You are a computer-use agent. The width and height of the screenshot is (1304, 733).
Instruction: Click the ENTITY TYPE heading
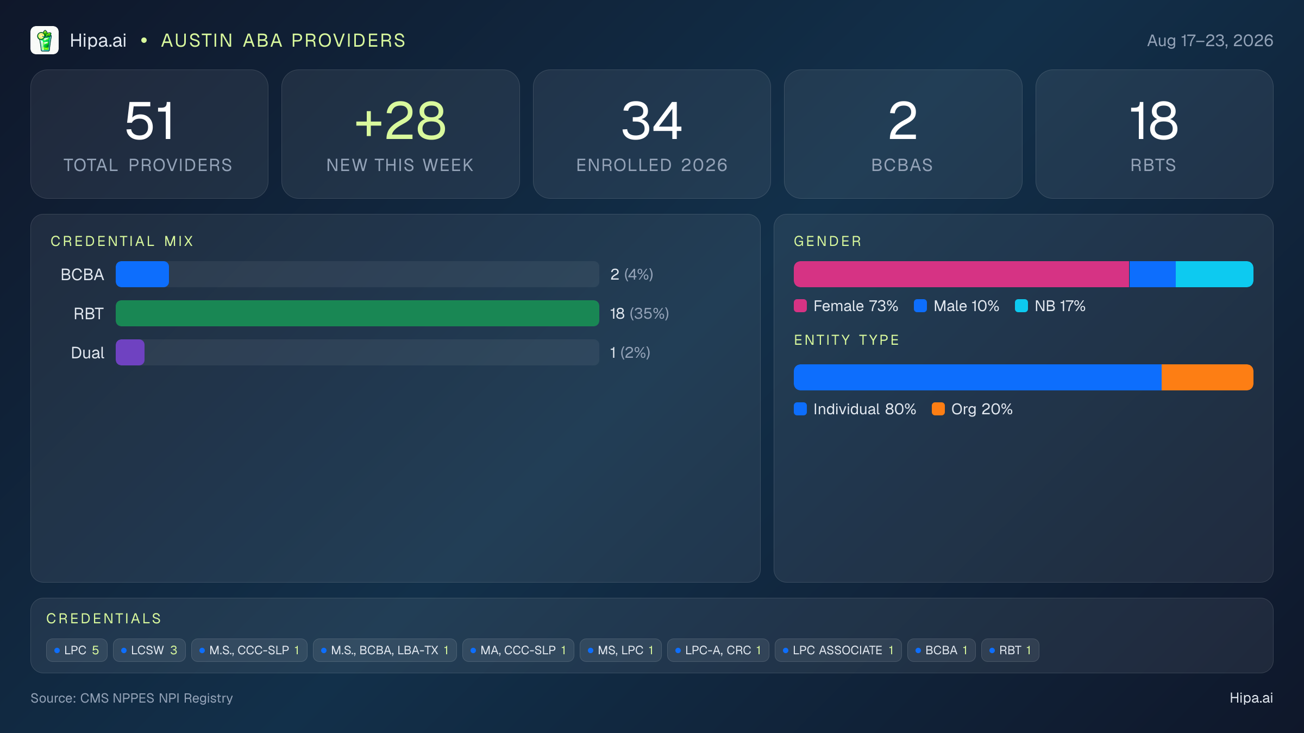tap(847, 340)
